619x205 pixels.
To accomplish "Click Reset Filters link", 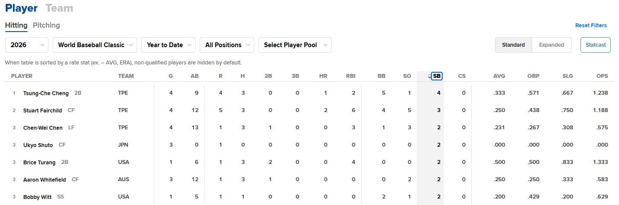I will [x=591, y=26].
